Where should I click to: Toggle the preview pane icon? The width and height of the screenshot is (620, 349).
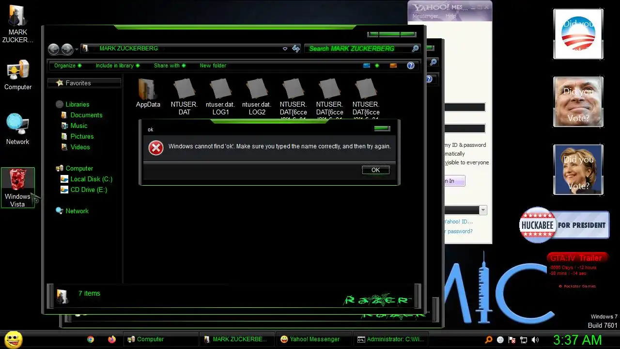click(393, 65)
